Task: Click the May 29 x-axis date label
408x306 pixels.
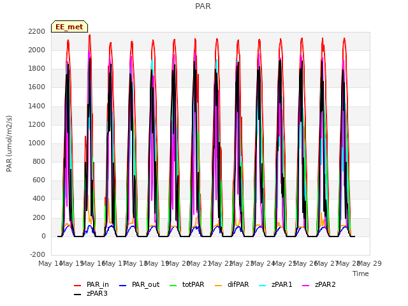Action: (370, 263)
